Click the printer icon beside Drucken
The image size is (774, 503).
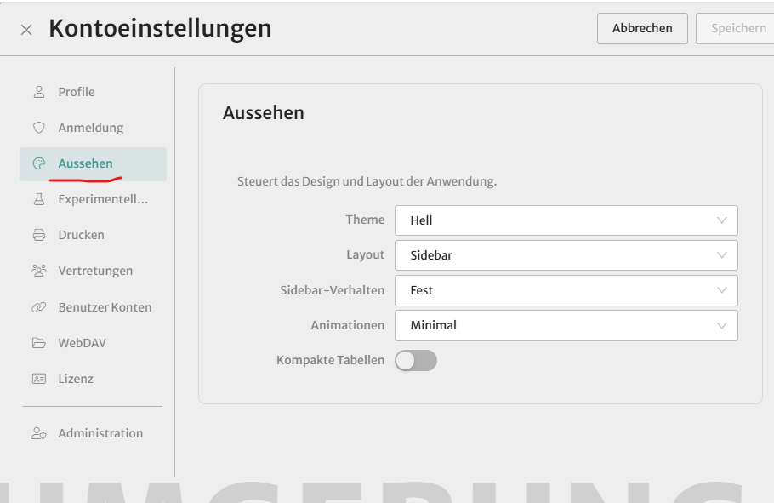pyautogui.click(x=39, y=235)
